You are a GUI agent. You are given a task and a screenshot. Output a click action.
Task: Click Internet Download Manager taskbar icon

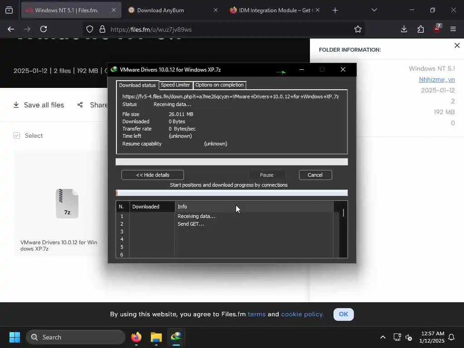[176, 337]
